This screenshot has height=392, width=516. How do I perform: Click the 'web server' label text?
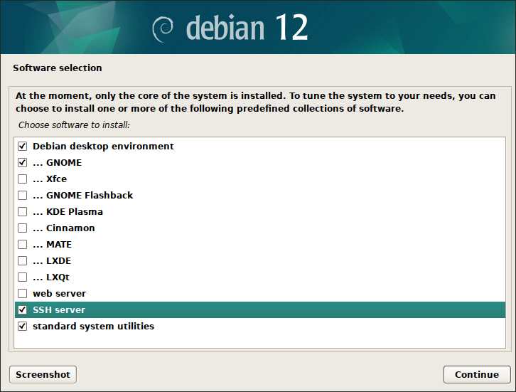point(59,294)
